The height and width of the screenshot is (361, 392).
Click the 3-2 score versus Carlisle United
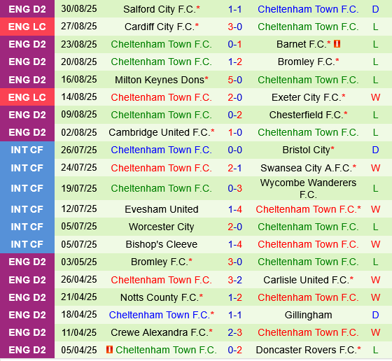[x=234, y=280]
